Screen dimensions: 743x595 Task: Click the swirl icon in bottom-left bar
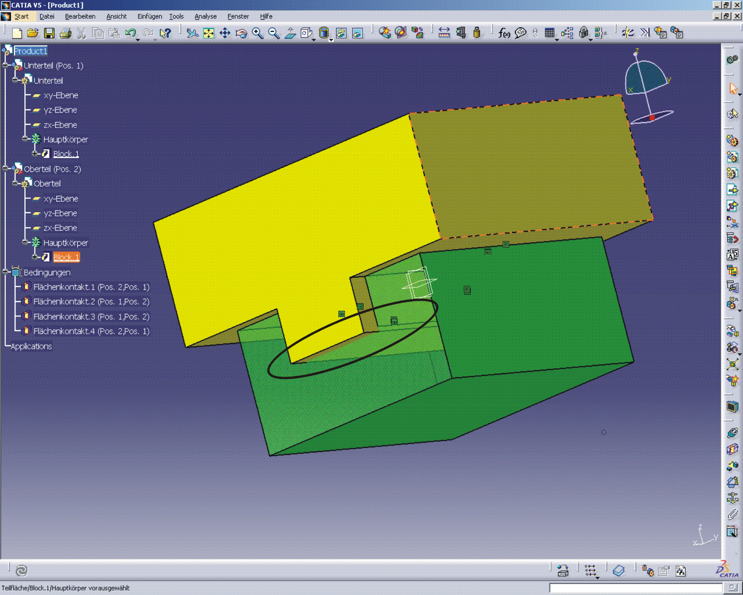click(21, 570)
